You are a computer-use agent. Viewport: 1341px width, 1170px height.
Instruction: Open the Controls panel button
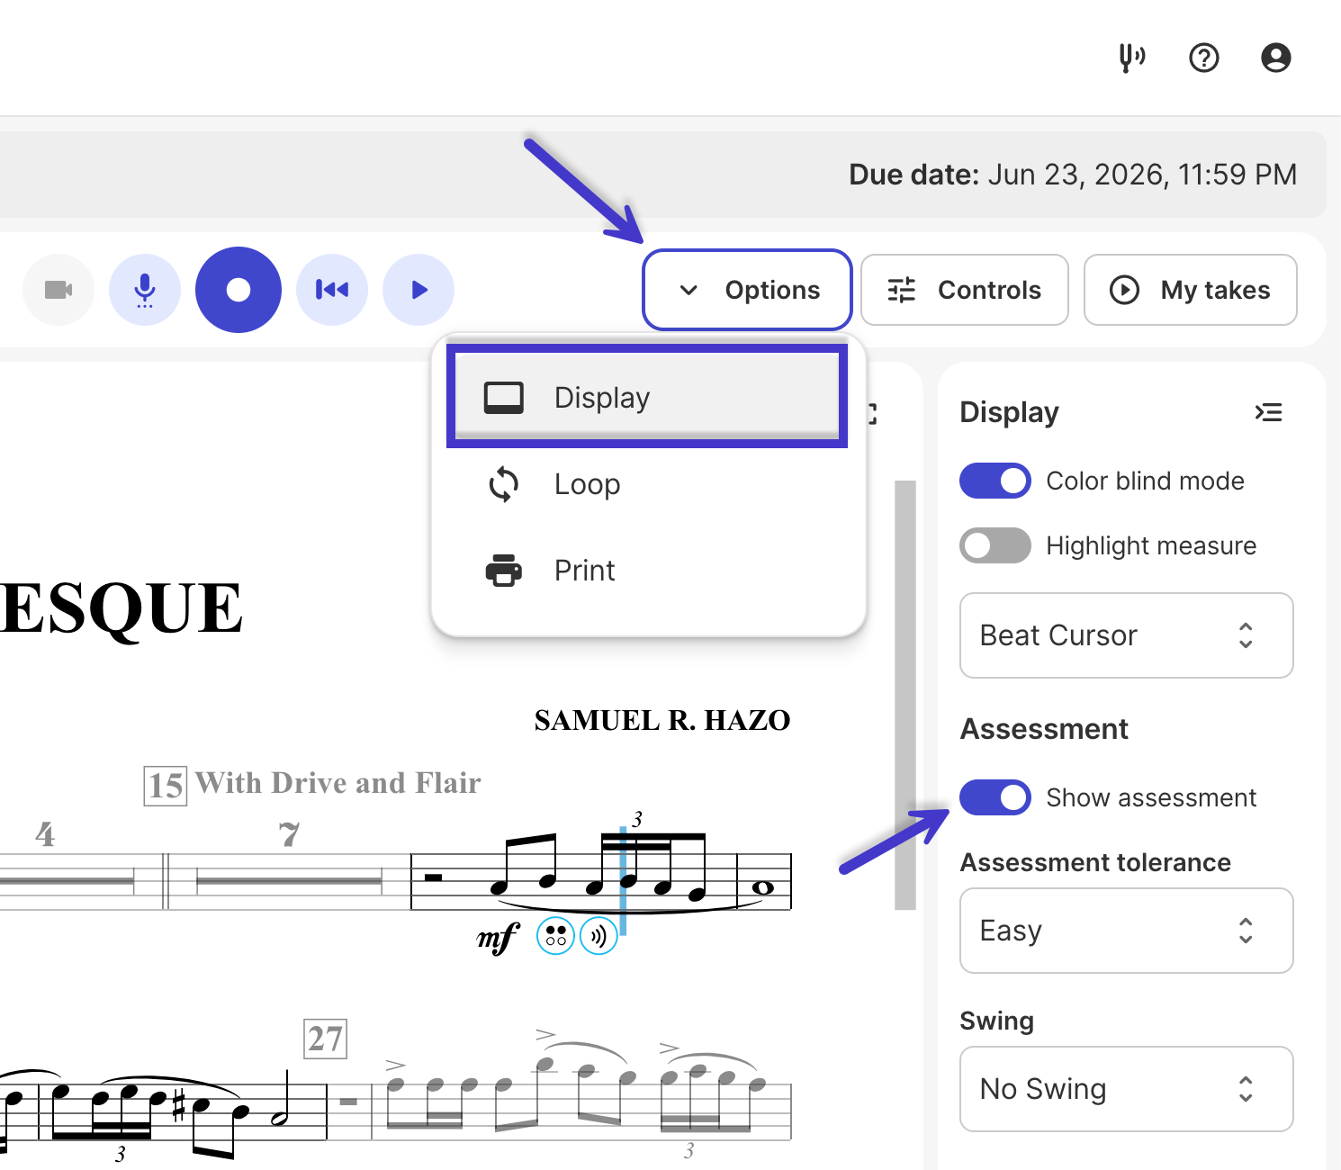(965, 290)
